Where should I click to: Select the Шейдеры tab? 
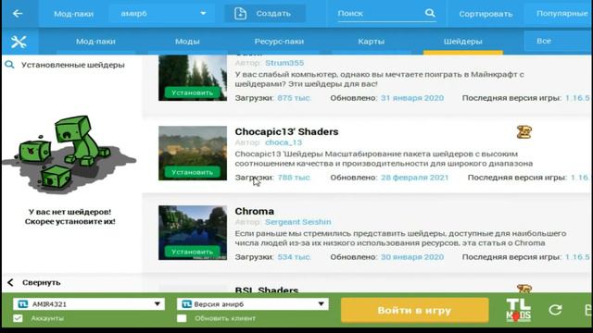coord(463,42)
